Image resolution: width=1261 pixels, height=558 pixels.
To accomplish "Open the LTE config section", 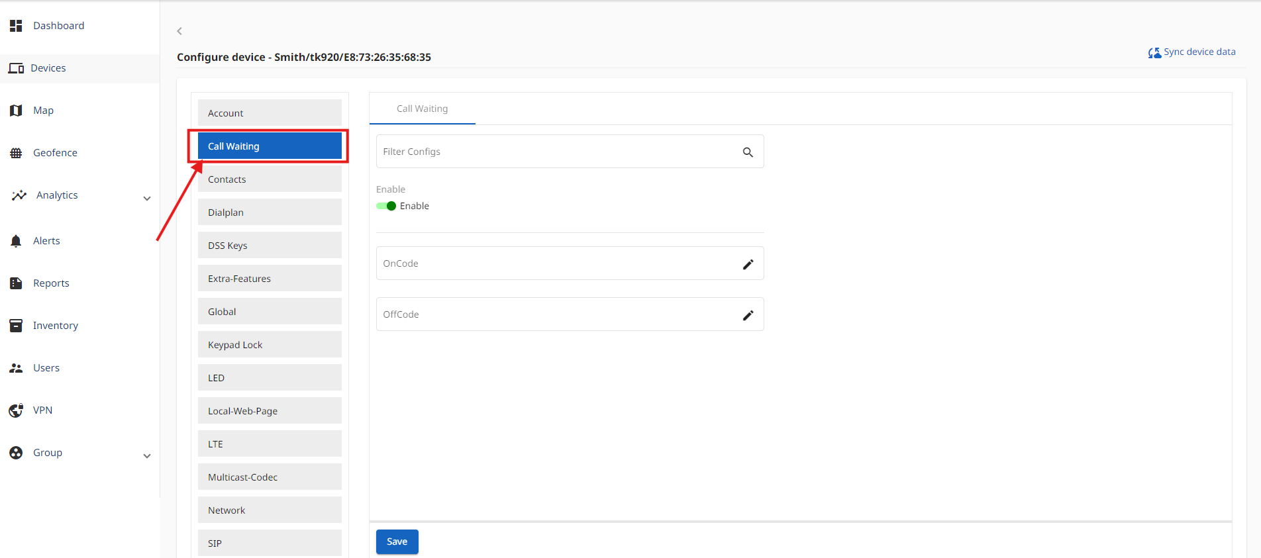I will click(270, 443).
